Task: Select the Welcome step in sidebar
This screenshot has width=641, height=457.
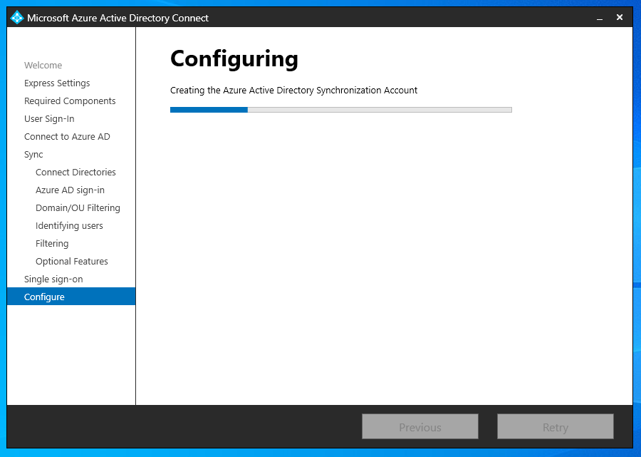Action: 43,66
